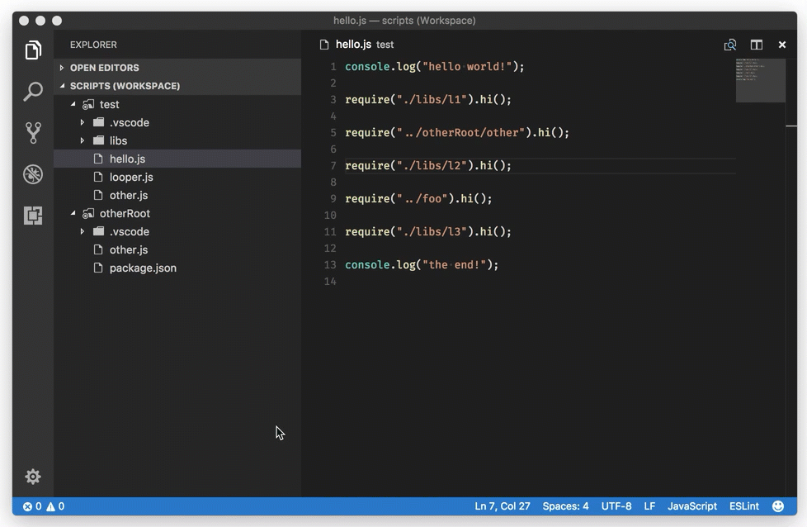Image resolution: width=807 pixels, height=527 pixels.
Task: Collapse the libs folder
Action: 117,140
